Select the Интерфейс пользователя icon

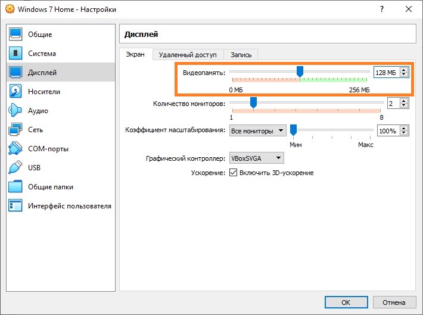[16, 206]
